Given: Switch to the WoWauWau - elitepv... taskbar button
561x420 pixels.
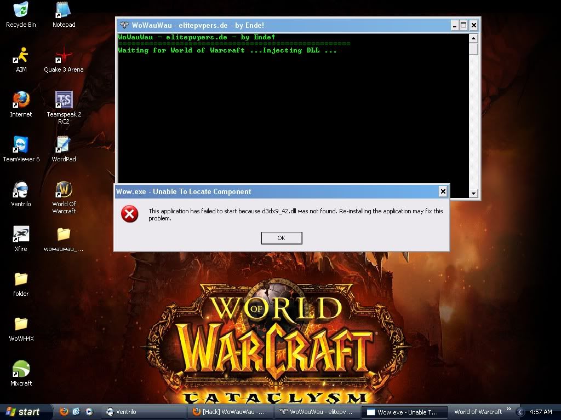Looking at the screenshot, I should (x=317, y=412).
